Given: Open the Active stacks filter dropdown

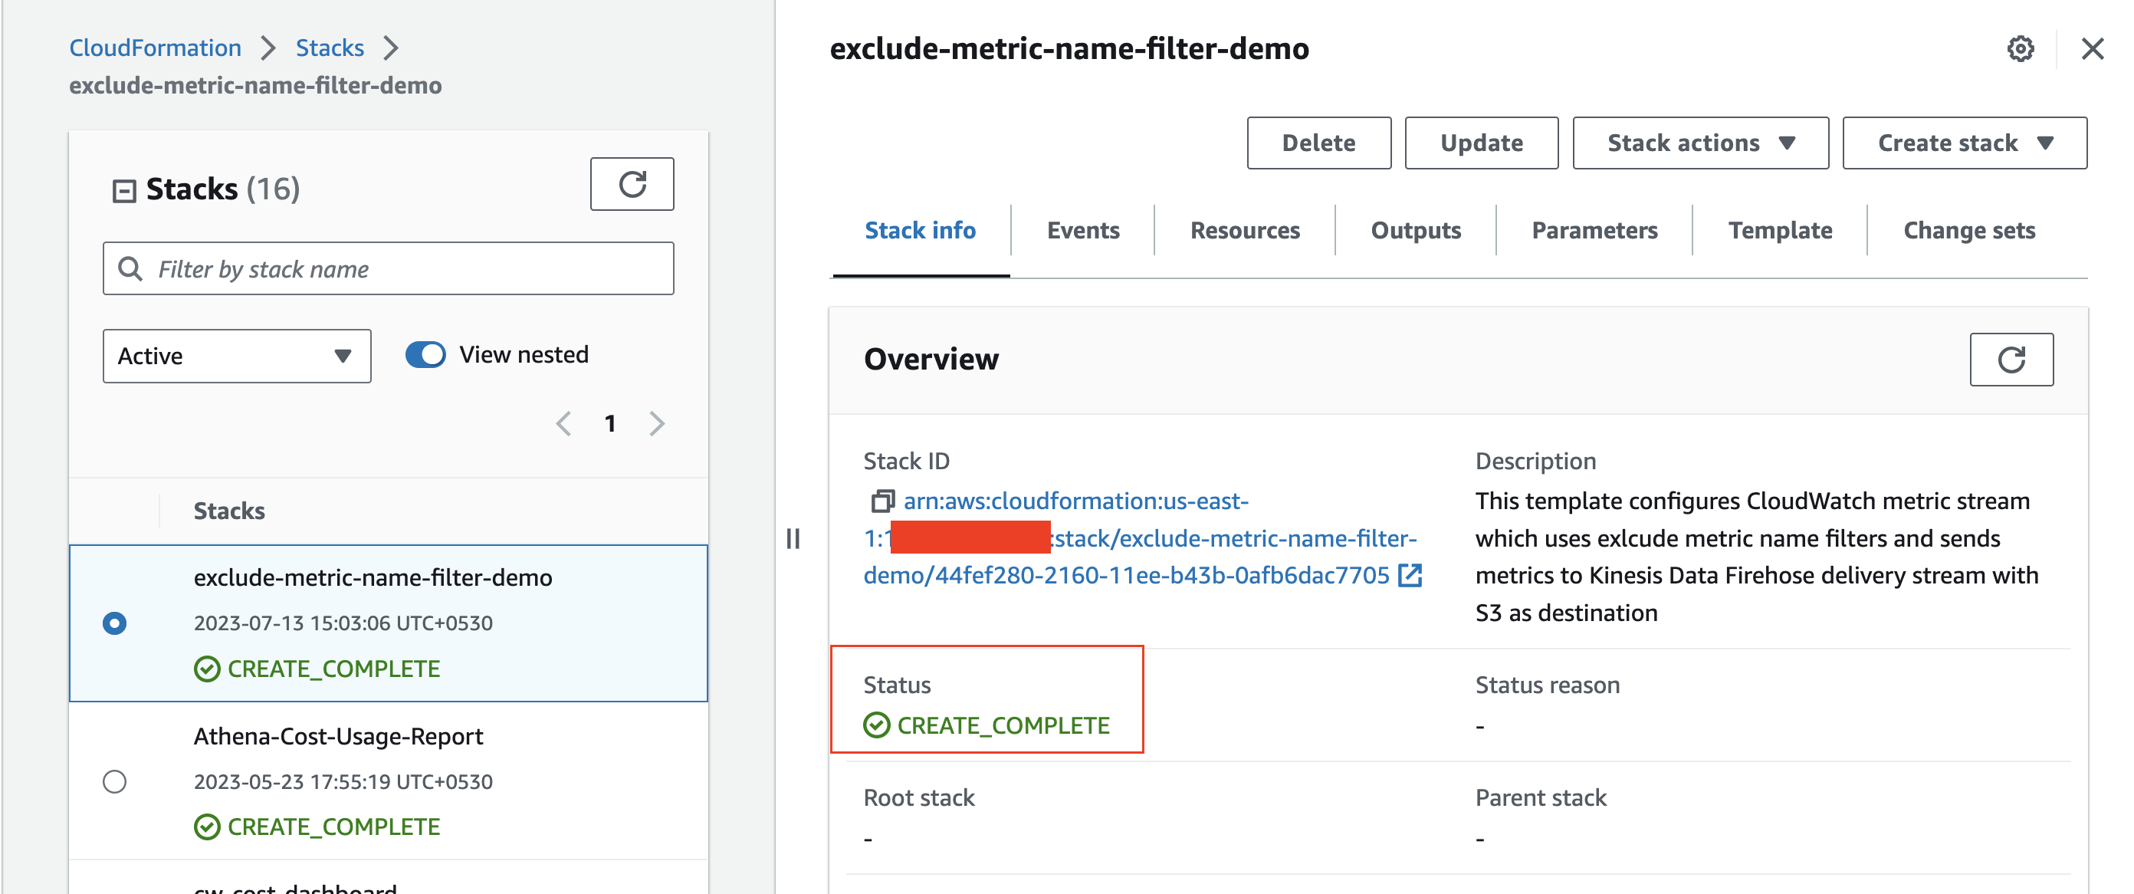Looking at the screenshot, I should [x=236, y=356].
